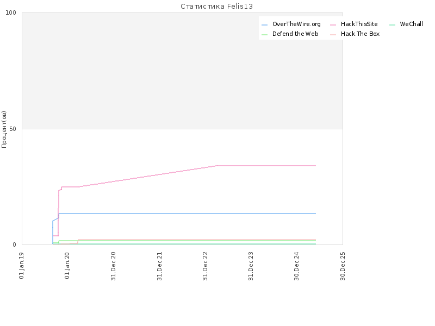Click the 100 percent y-axis tick
This screenshot has width=435, height=326.
[11, 12]
